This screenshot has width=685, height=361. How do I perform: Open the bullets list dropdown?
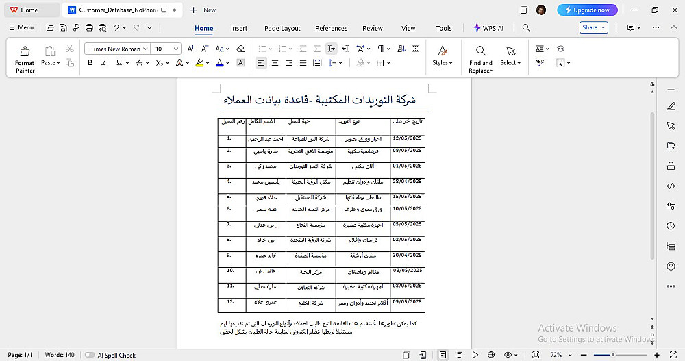click(270, 49)
